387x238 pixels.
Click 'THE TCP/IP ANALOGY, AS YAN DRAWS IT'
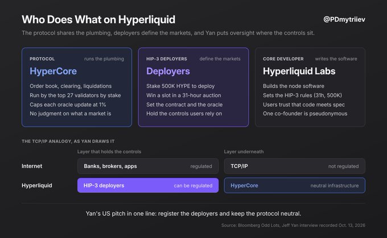pyautogui.click(x=68, y=141)
